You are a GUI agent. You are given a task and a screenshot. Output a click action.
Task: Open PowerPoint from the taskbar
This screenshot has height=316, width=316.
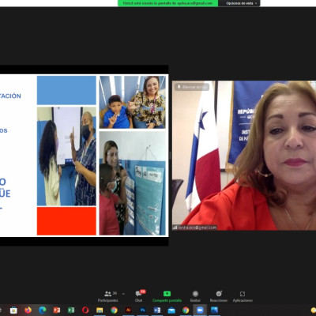coord(56,310)
